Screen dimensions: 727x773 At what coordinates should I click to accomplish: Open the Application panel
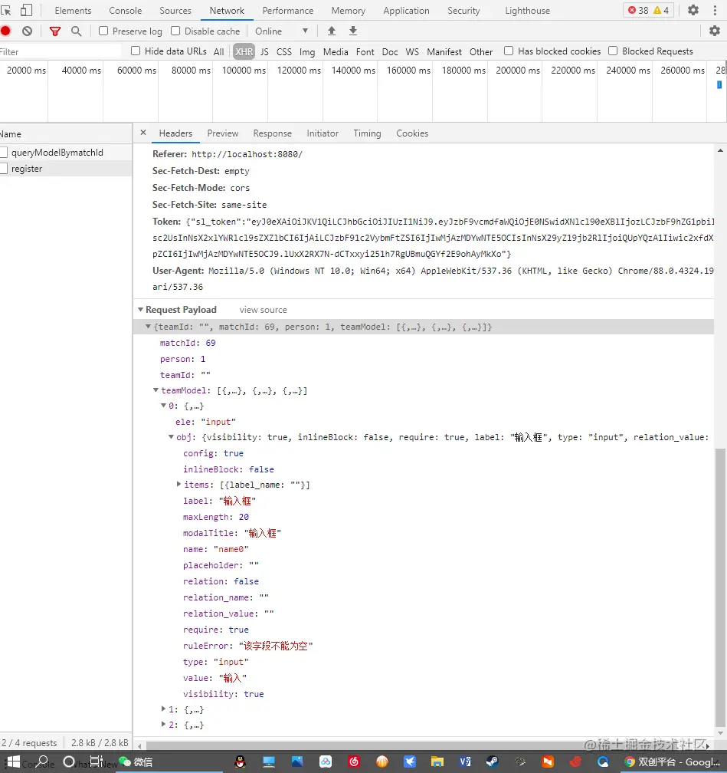pyautogui.click(x=406, y=11)
